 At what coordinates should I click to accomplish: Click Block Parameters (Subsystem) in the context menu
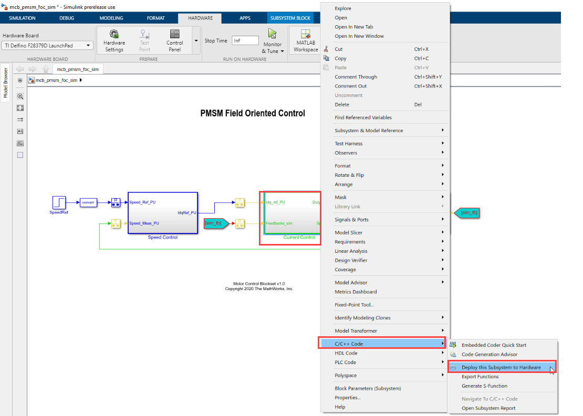[368, 388]
